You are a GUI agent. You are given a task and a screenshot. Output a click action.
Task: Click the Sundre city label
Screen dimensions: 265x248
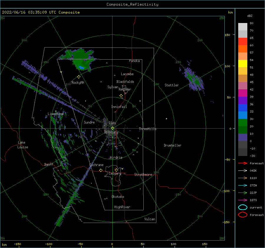(x=89, y=122)
